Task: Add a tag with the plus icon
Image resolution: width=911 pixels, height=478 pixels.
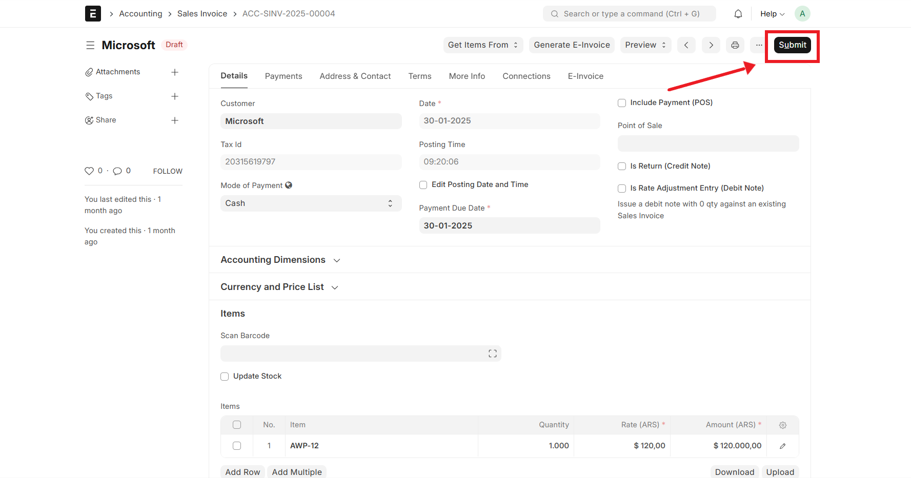Action: 175,96
